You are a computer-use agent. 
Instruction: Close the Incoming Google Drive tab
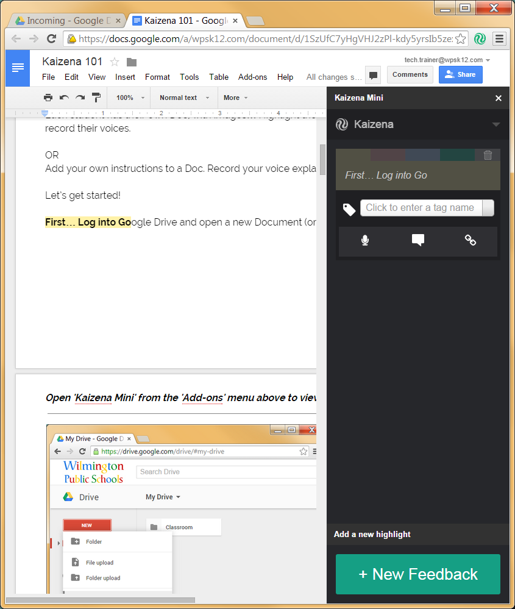[118, 21]
